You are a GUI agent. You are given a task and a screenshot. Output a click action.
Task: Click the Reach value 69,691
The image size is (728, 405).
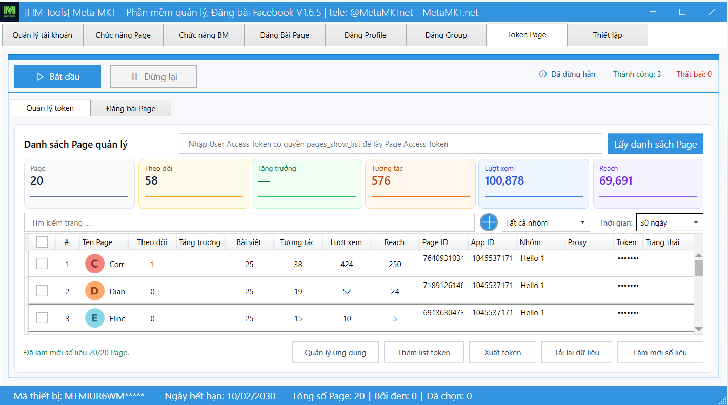(616, 180)
